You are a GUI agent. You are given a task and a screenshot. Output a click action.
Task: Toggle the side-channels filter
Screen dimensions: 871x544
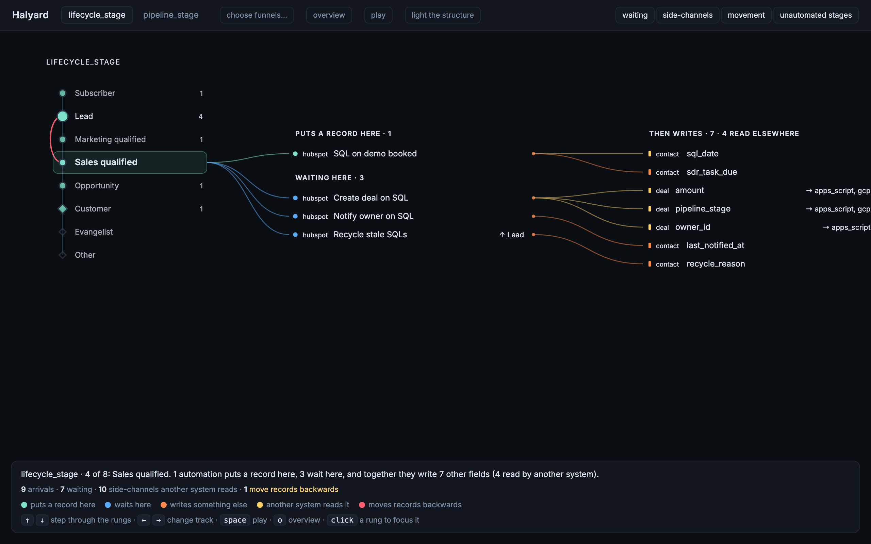687,15
